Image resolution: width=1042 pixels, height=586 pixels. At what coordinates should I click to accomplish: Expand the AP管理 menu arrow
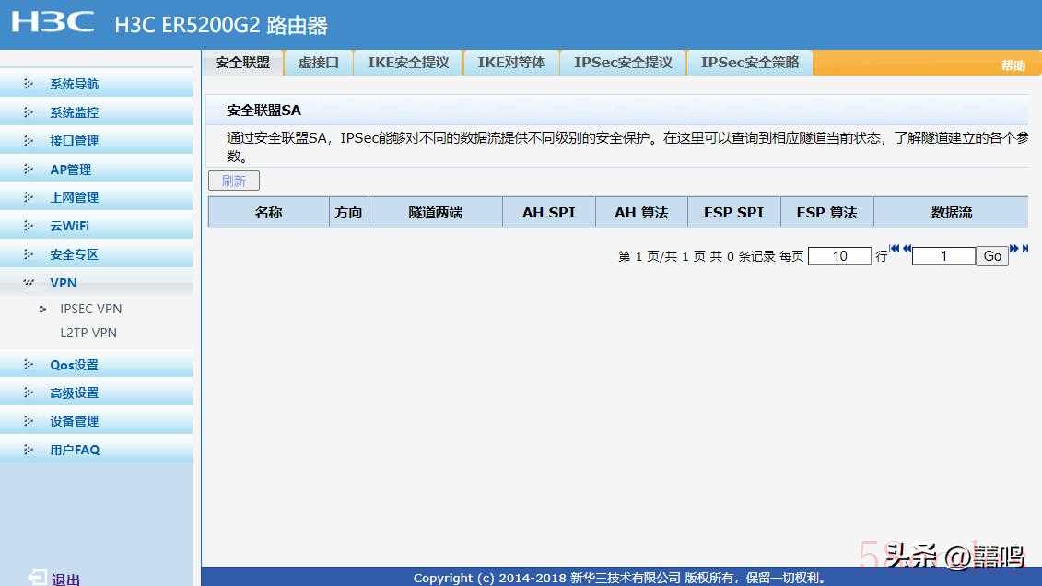click(x=28, y=170)
